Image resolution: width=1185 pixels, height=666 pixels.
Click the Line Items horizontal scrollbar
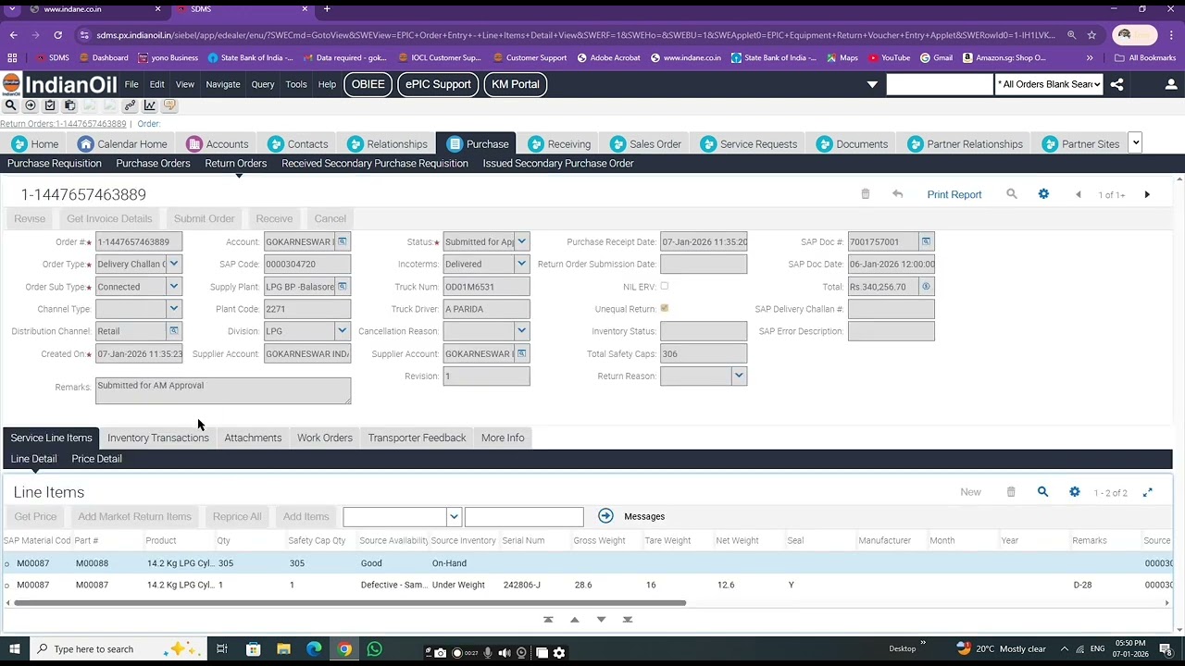tap(350, 603)
